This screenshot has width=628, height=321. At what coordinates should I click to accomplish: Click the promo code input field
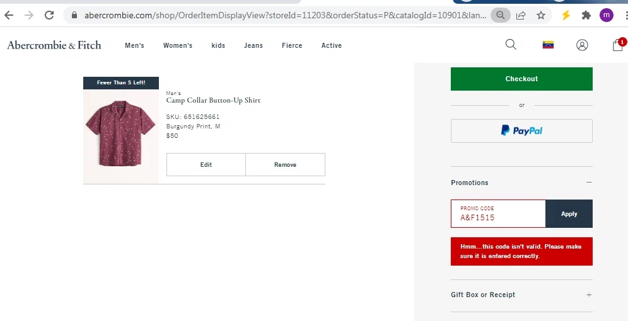coord(498,214)
